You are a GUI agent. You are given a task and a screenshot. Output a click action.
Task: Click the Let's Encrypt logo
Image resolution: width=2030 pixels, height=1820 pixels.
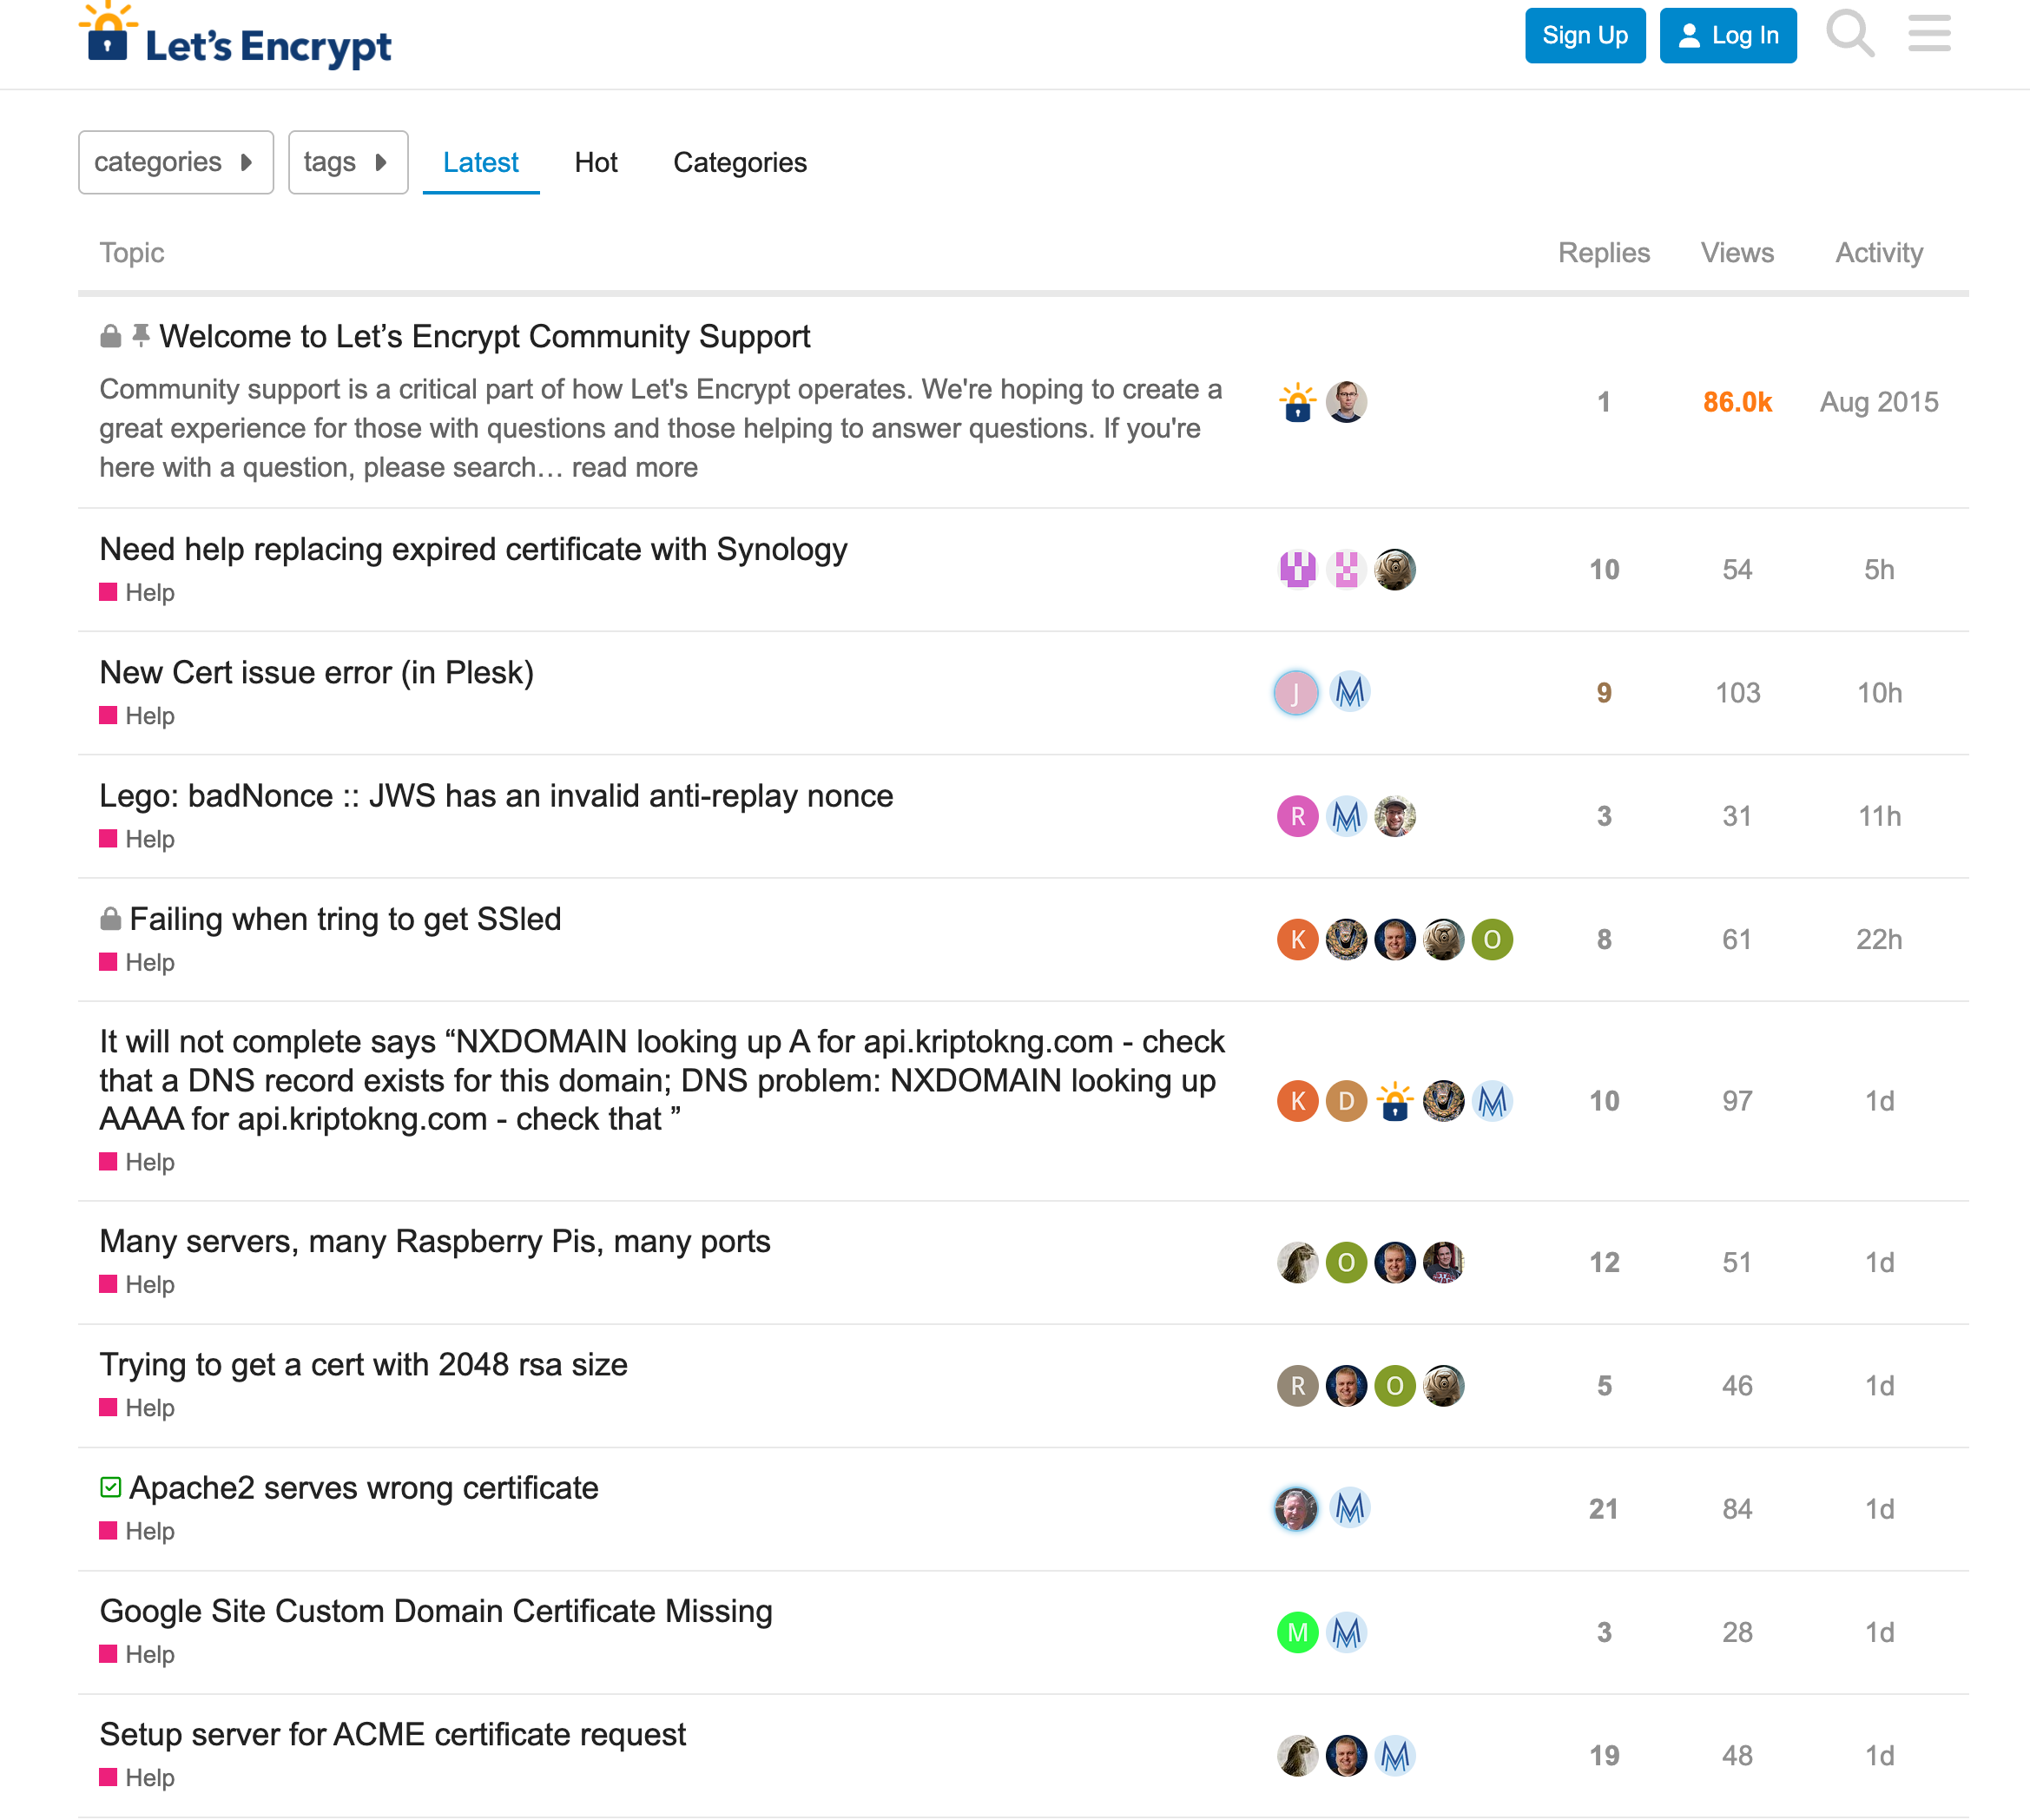236,40
